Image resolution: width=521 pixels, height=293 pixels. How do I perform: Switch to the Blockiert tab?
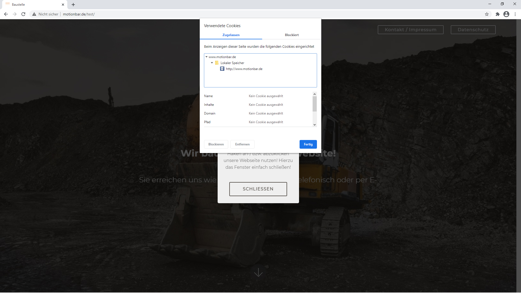tap(292, 35)
